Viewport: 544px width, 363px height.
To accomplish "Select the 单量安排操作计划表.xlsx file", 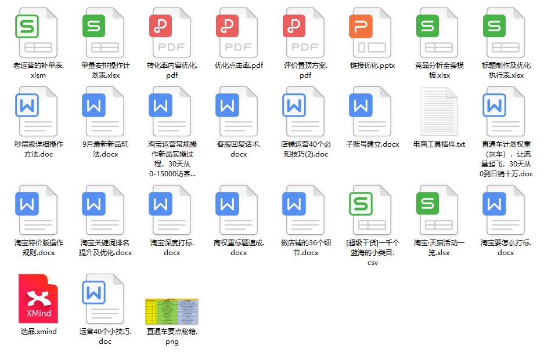I will [x=103, y=35].
